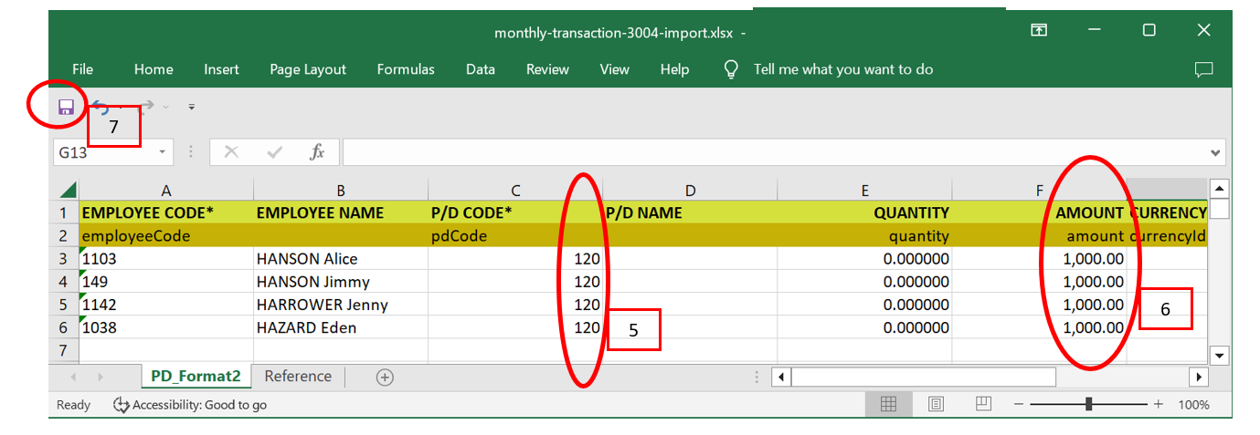Click the zoom in plus button
The height and width of the screenshot is (435, 1260).
click(x=1159, y=404)
